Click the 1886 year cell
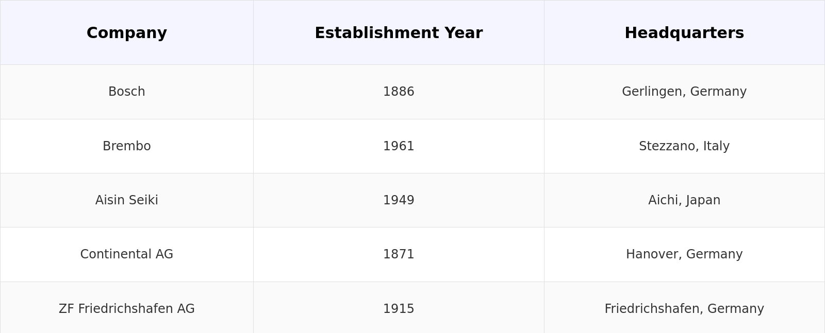This screenshot has width=825, height=333. (399, 92)
